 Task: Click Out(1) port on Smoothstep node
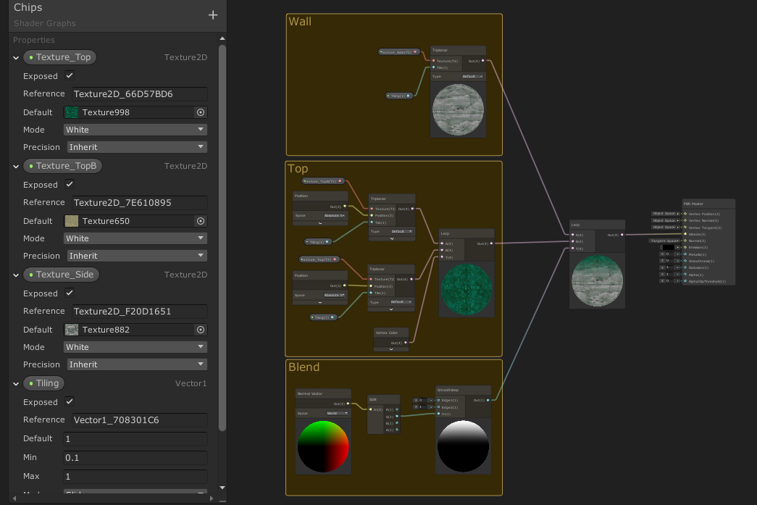click(x=488, y=400)
